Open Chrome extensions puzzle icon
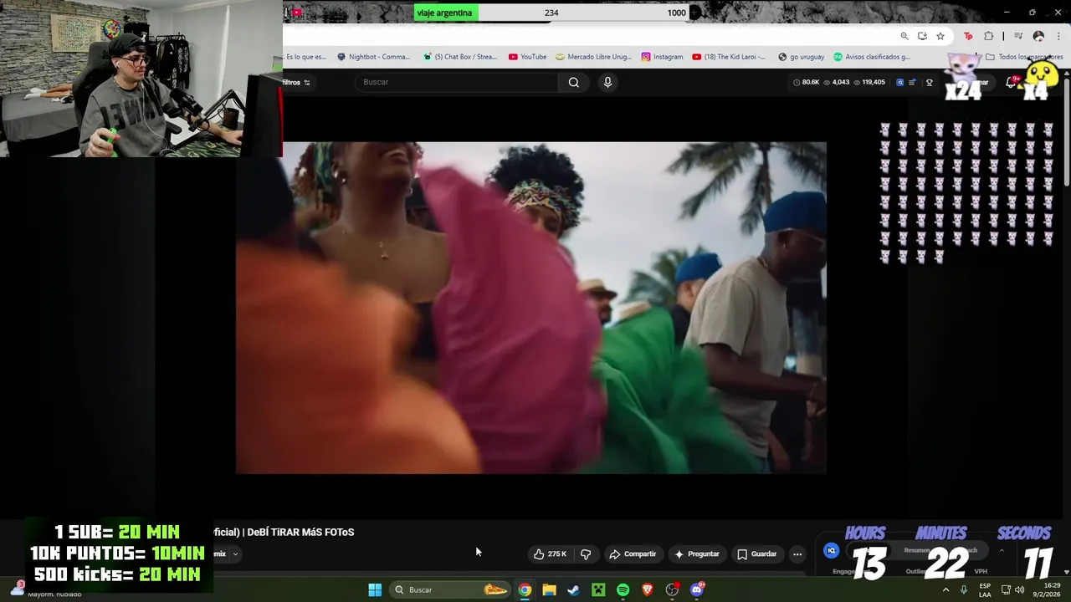This screenshot has height=602, width=1071. tap(989, 36)
